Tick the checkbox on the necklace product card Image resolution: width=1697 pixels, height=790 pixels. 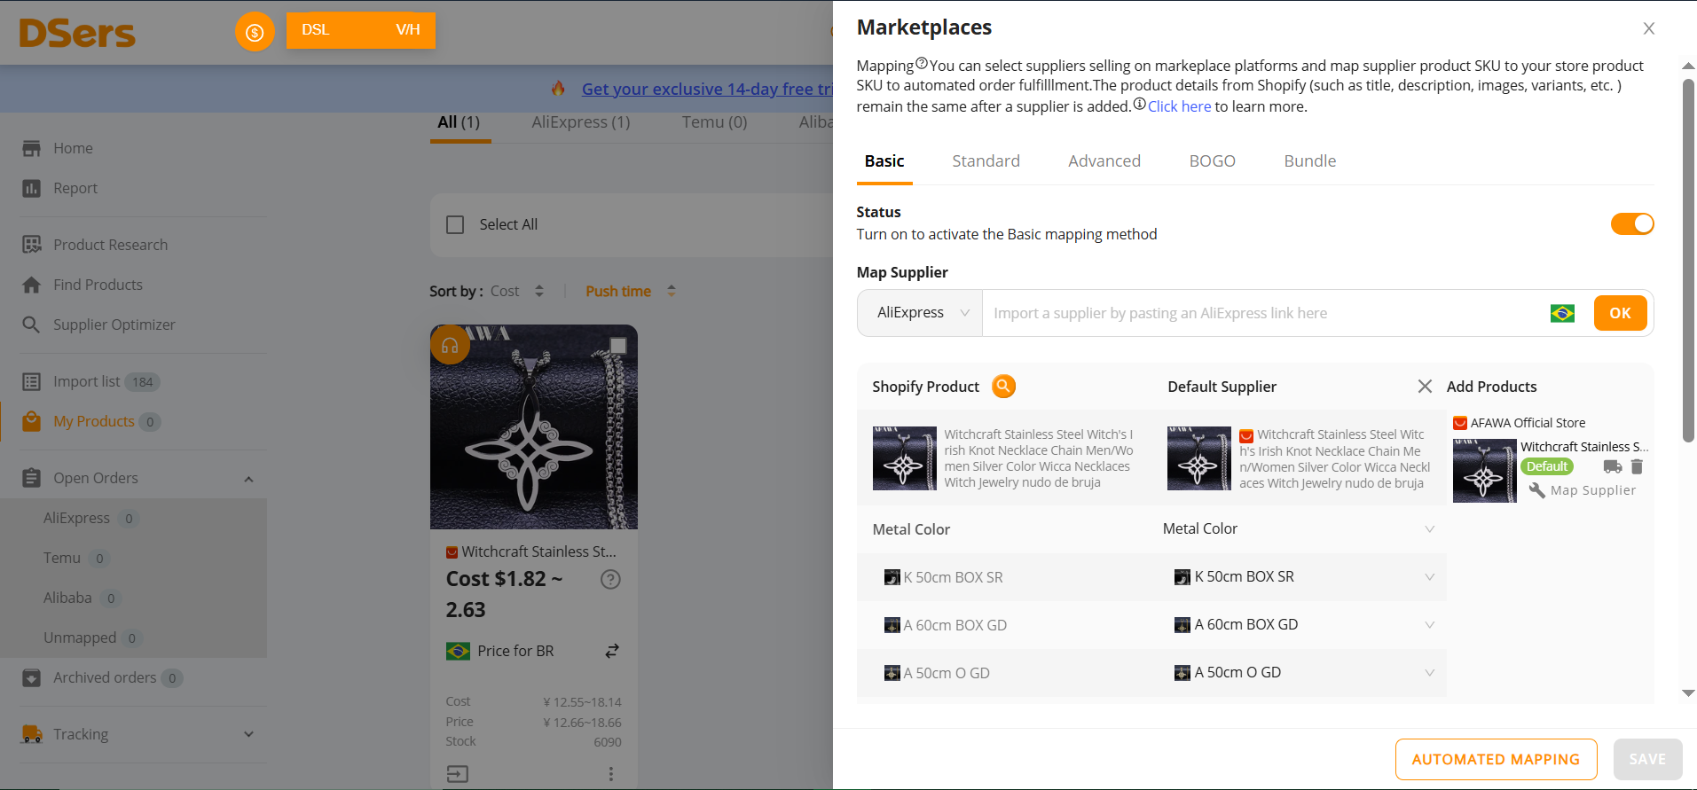(x=618, y=345)
